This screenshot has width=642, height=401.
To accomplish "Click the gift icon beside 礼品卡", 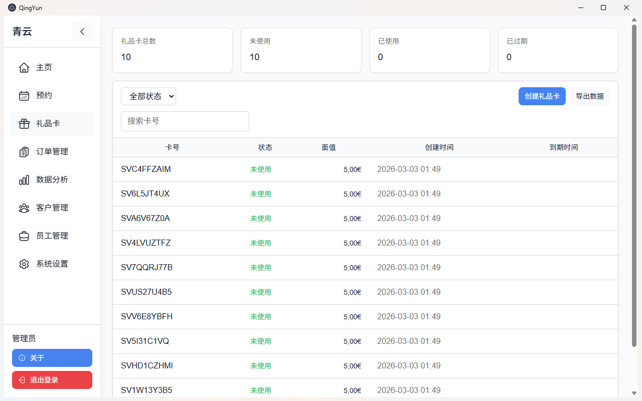I will 24,124.
